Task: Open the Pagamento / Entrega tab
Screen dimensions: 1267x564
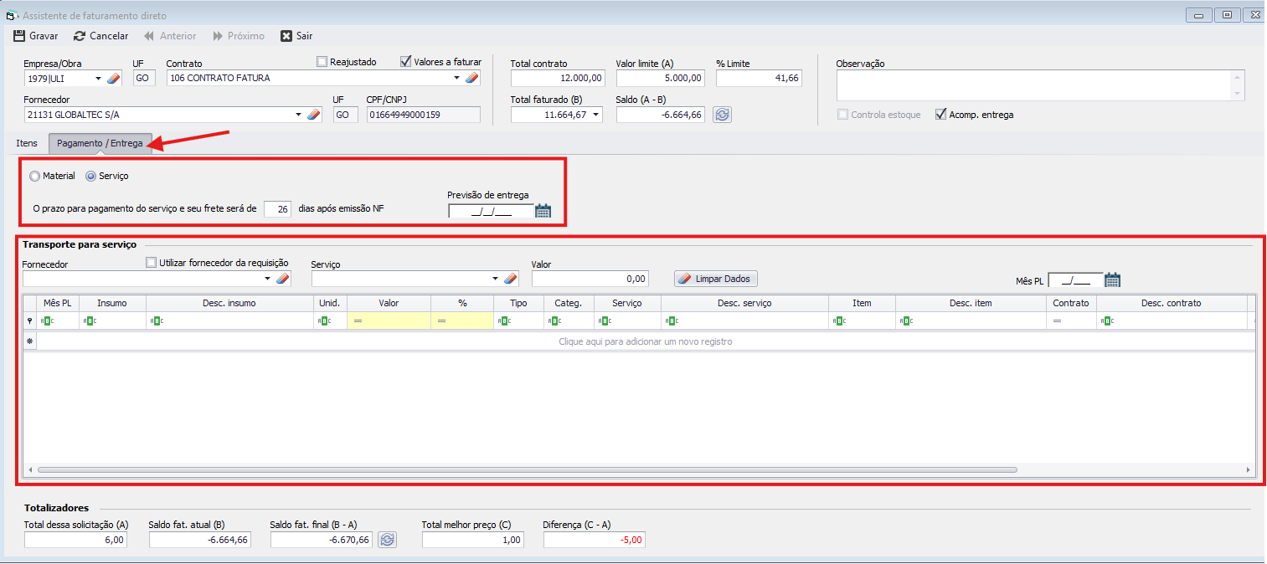Action: click(x=100, y=143)
